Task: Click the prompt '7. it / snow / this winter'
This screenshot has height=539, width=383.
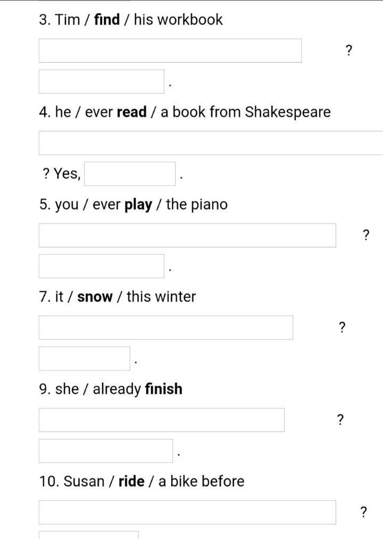Action: click(117, 297)
